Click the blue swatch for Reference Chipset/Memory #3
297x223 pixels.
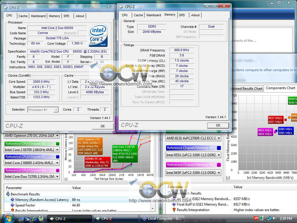click(219, 148)
